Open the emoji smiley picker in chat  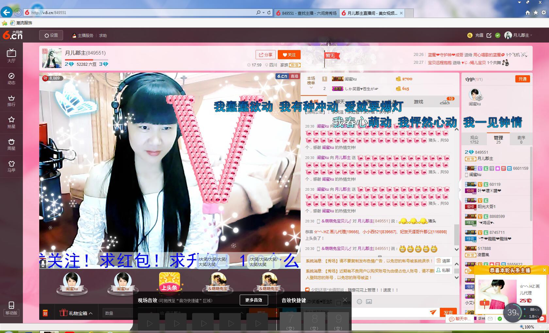359,302
